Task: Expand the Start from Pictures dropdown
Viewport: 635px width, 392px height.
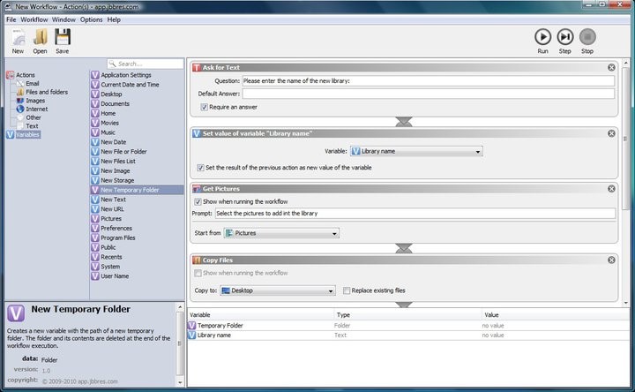Action: 281,233
